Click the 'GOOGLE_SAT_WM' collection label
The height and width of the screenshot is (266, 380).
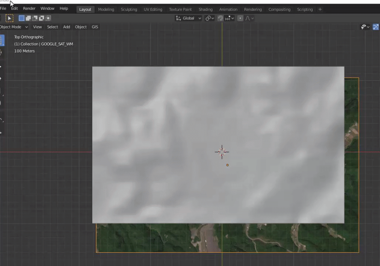(57, 44)
